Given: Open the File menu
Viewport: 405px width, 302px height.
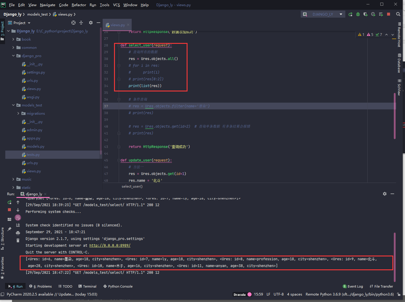Looking at the screenshot, I should pyautogui.click(x=12, y=5).
